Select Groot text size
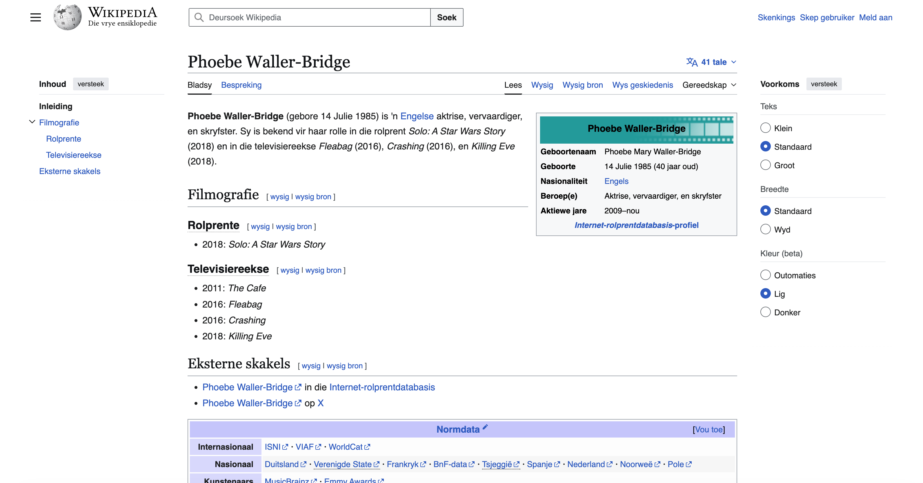923x483 pixels. point(765,165)
